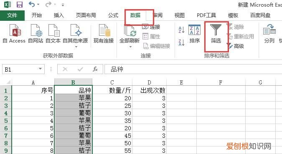
Task: Click 重新应用 reapply filter
Action: (x=241, y=37)
